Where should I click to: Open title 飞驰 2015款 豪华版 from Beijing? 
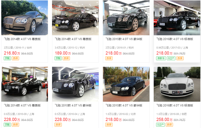(x=124, y=105)
